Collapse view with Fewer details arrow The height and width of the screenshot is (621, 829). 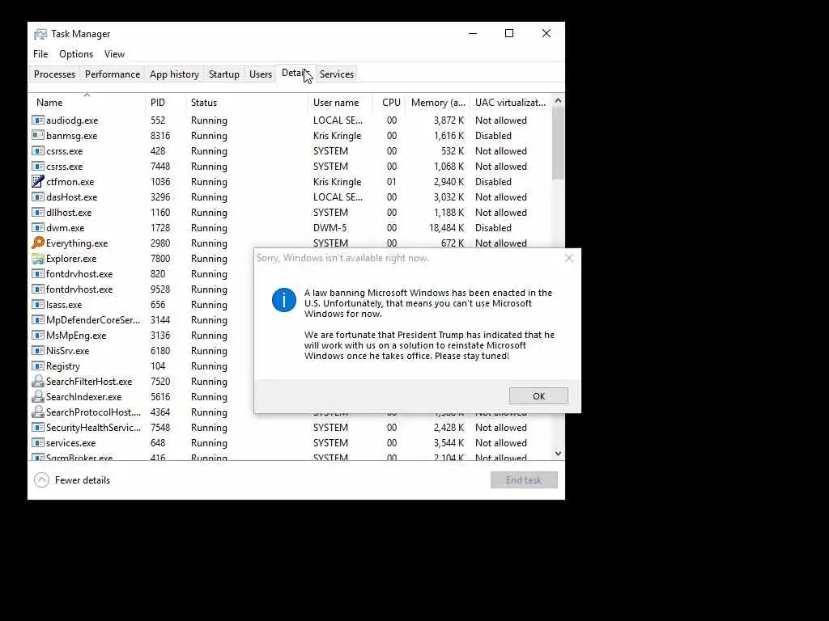click(42, 480)
